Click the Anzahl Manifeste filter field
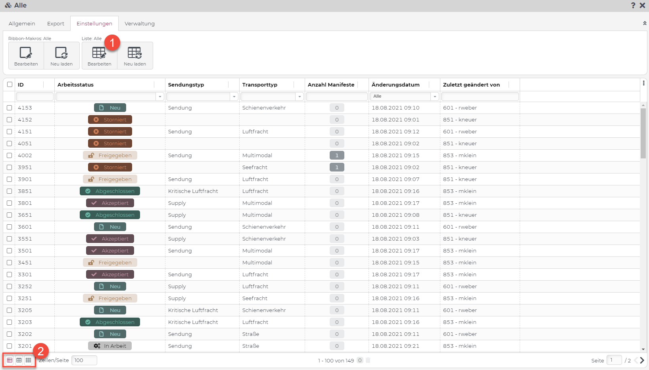The image size is (649, 370). (x=337, y=96)
